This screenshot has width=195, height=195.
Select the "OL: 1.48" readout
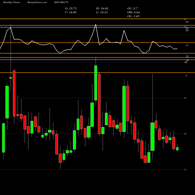[133, 16]
